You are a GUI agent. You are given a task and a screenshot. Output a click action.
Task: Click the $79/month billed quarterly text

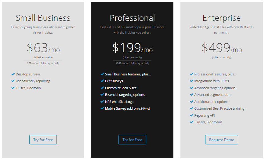[43, 63]
